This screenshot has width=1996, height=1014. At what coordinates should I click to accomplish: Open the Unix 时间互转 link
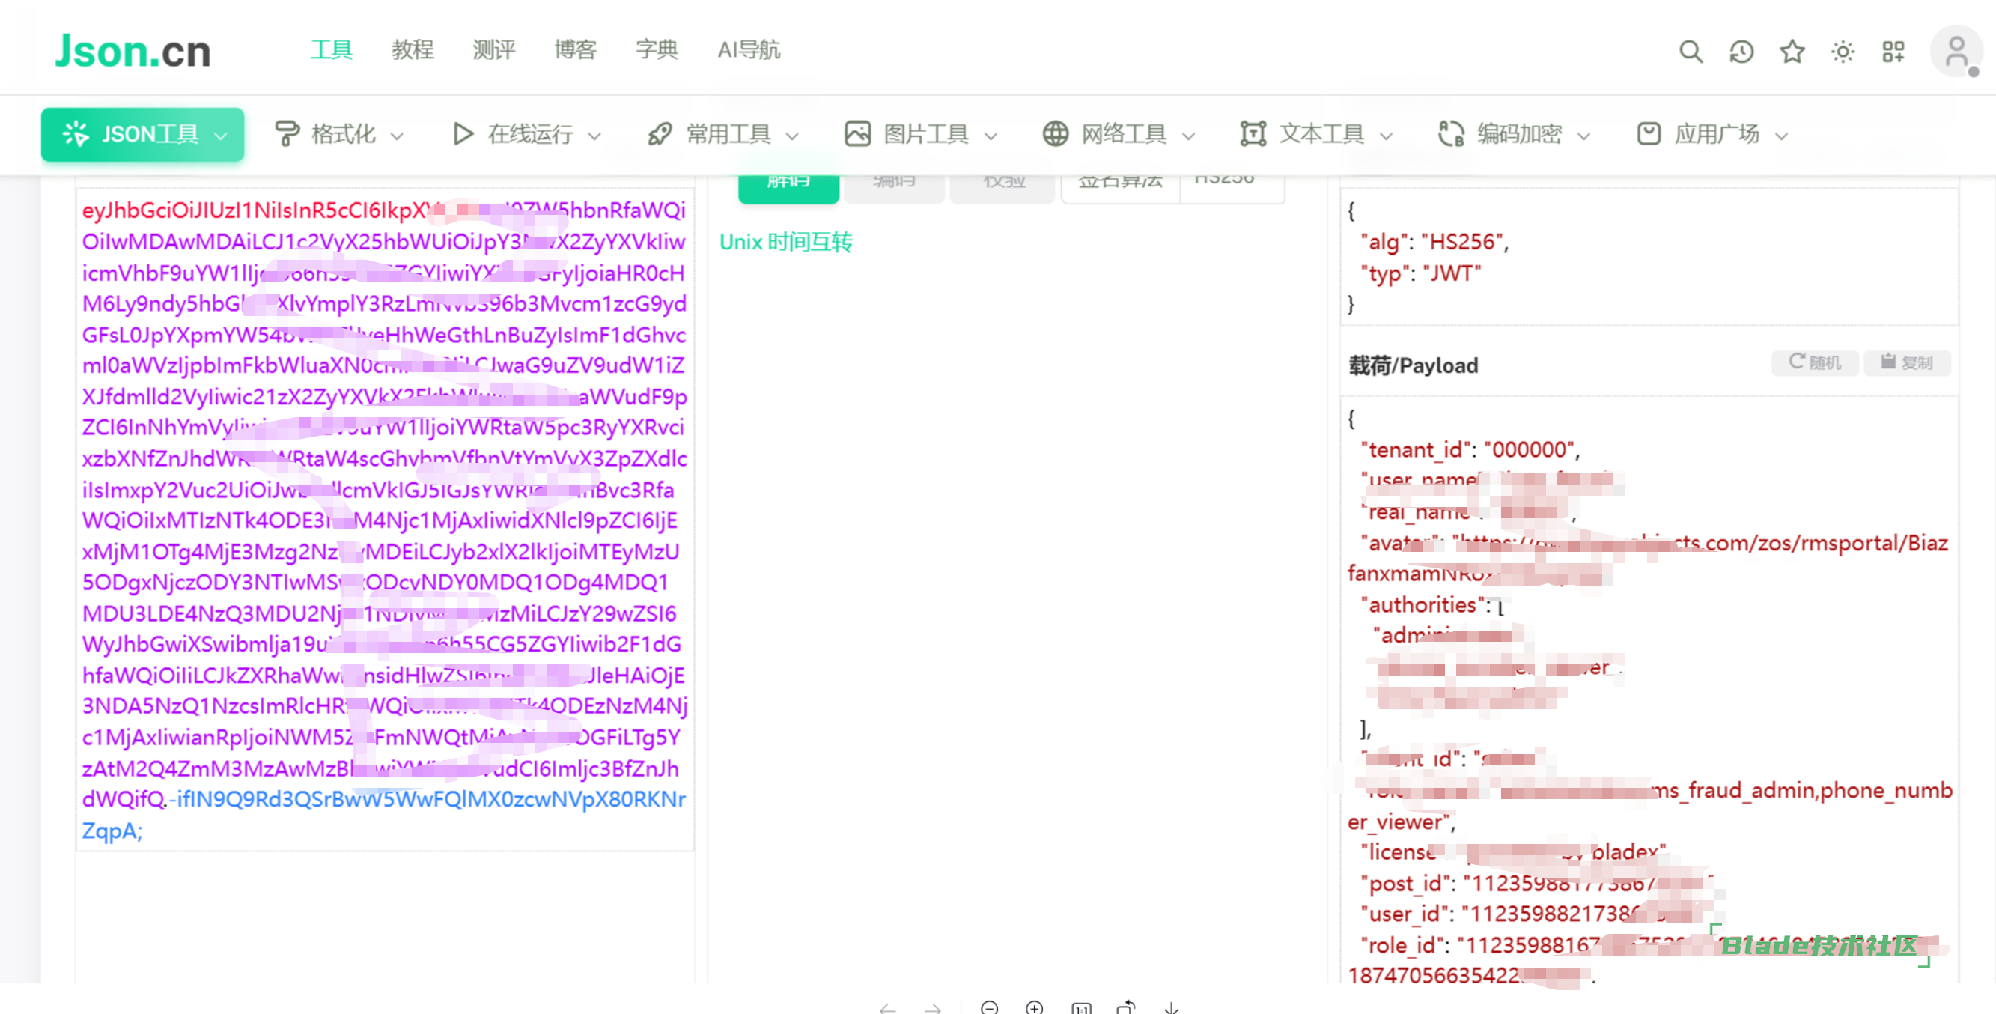pyautogui.click(x=785, y=243)
